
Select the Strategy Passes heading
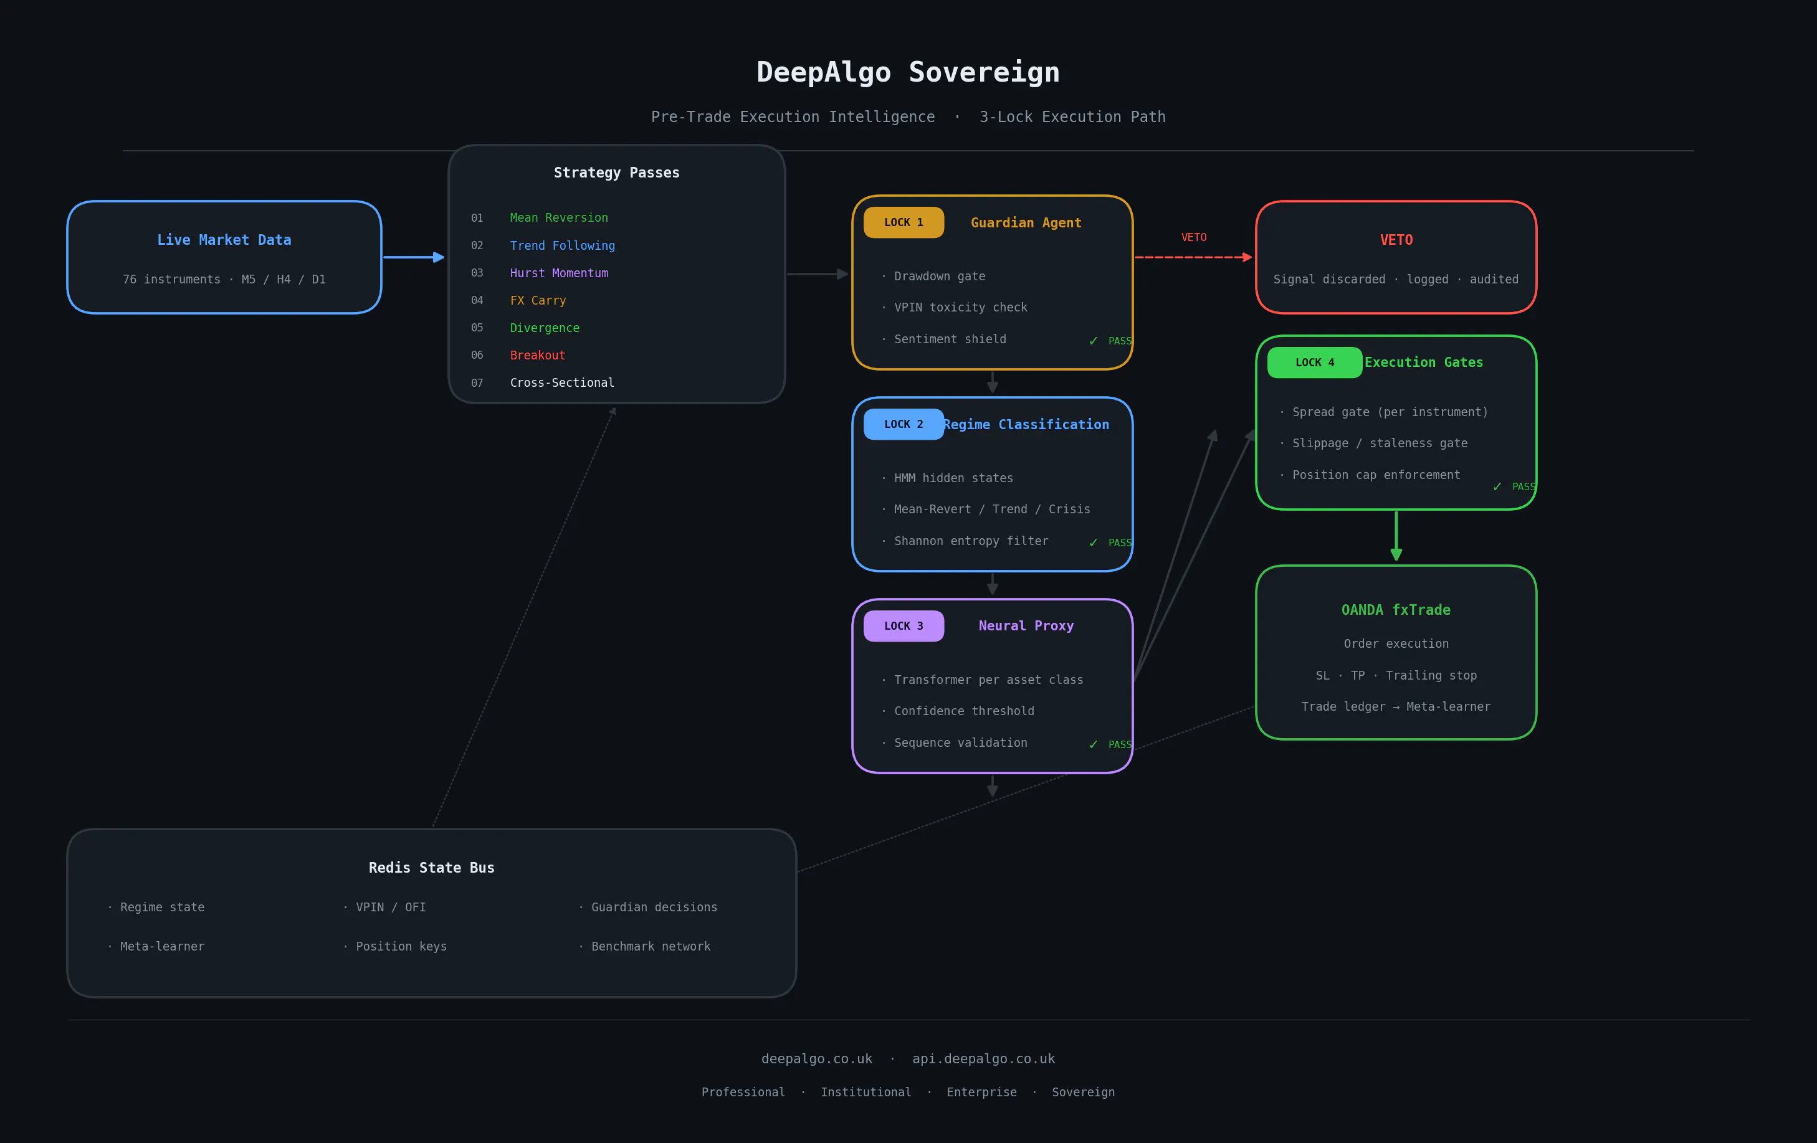click(x=616, y=173)
